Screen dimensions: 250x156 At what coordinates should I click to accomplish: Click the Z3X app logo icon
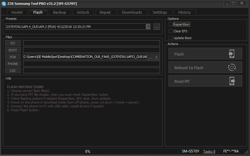[4, 4]
